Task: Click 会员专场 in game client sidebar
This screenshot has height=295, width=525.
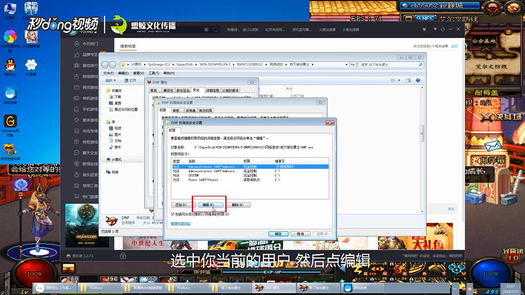Action: tap(86, 131)
